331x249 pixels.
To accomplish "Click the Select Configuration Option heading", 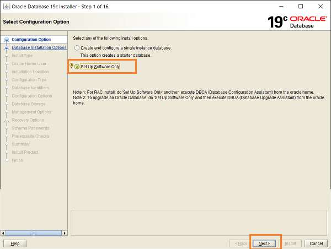I will coord(36,22).
